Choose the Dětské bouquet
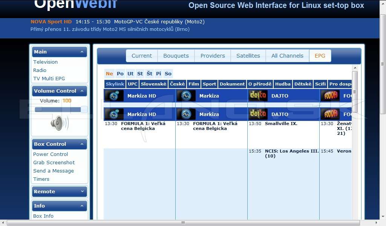 [303, 84]
